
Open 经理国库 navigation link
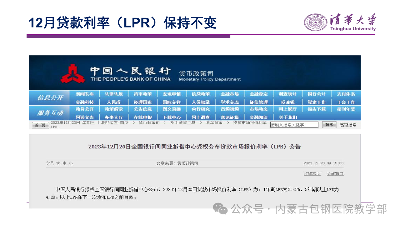point(143,102)
